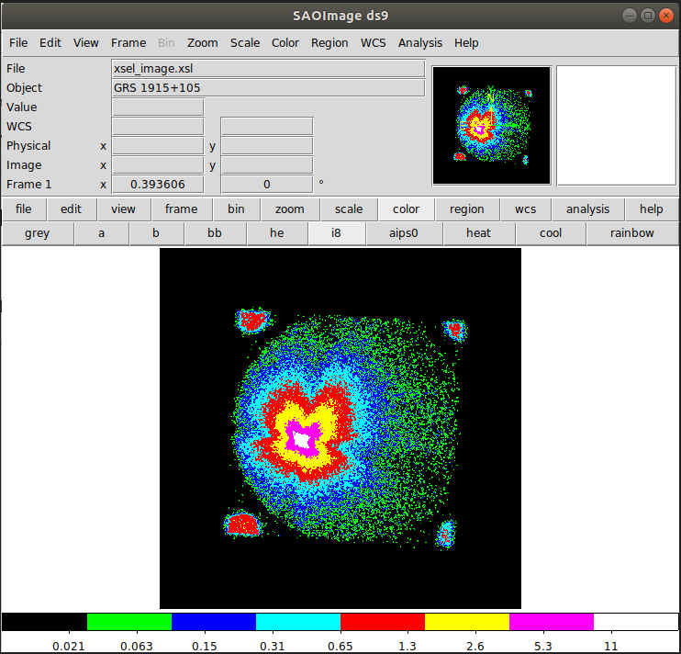Click the Frame 1 rotation value 0
This screenshot has width=681, height=654.
[x=267, y=185]
